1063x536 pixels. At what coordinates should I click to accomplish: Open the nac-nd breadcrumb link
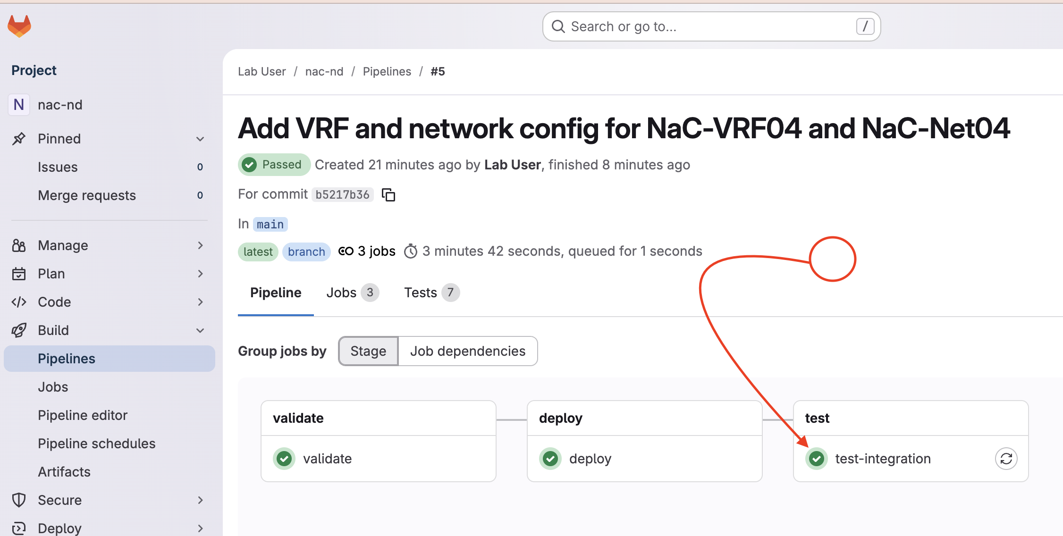[x=324, y=71]
